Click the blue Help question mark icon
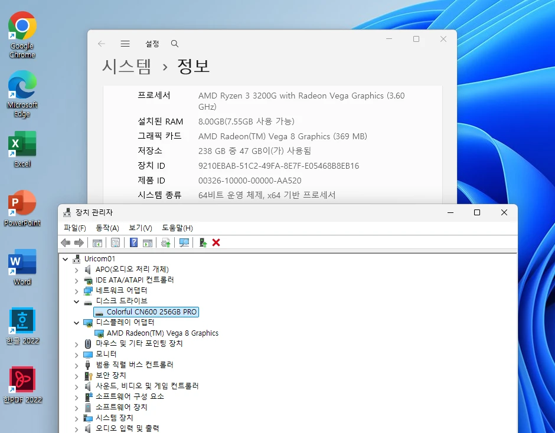Viewport: 555px width, 433px height. [133, 242]
